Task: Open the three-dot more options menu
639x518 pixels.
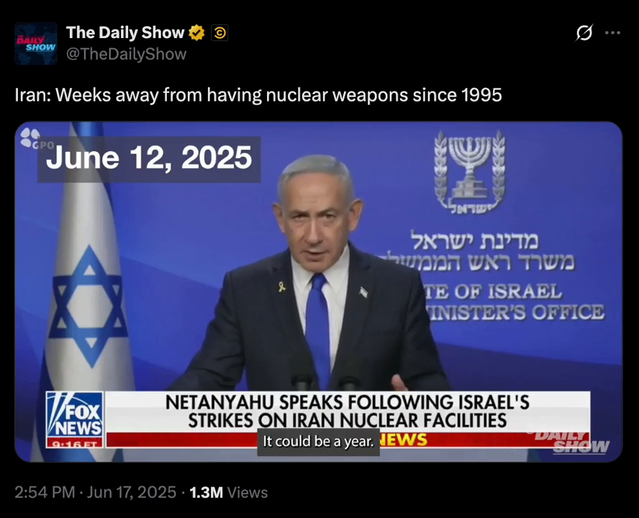Action: (612, 32)
